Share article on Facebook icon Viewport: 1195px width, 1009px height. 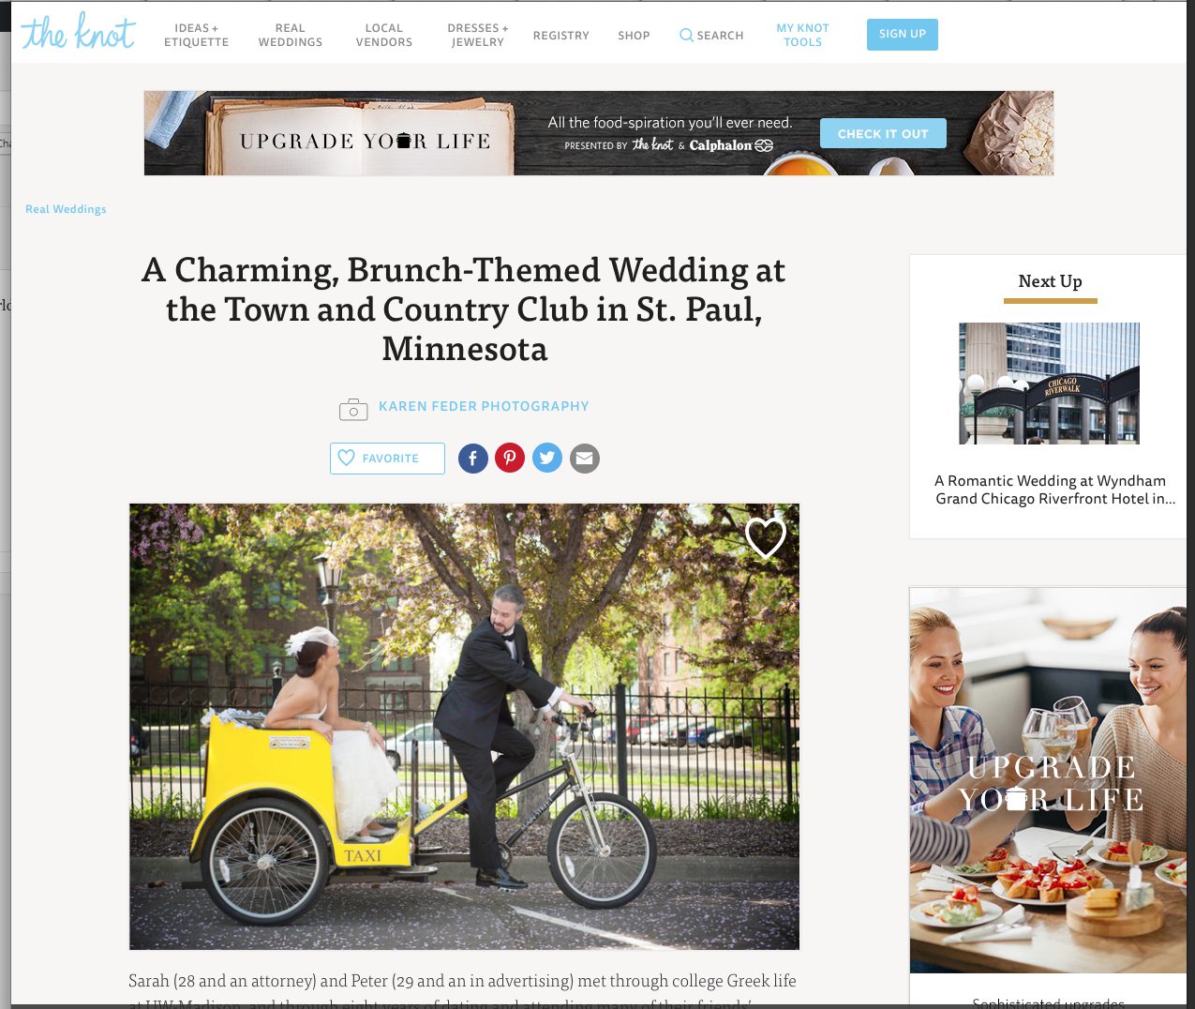(472, 459)
